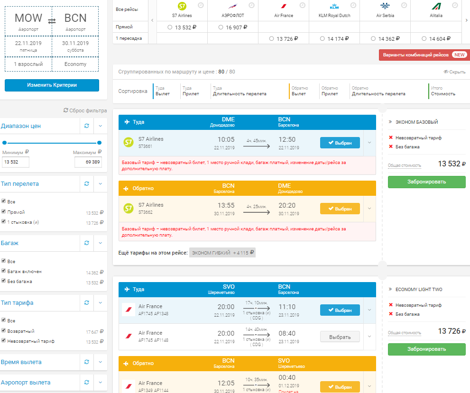Sort by Туда Прилет time
470x393 pixels.
pyautogui.click(x=191, y=91)
